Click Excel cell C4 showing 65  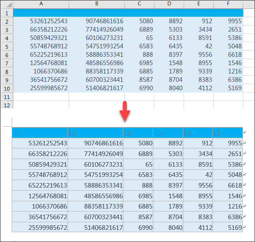139,38
